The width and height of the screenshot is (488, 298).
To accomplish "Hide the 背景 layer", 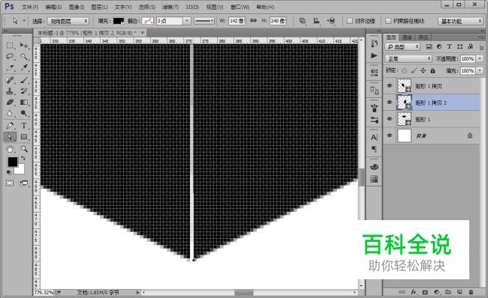I will tap(390, 136).
